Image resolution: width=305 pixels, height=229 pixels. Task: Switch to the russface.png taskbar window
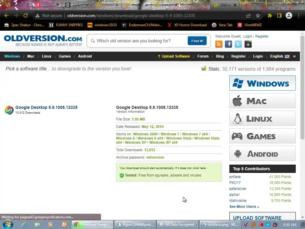[220, 225]
